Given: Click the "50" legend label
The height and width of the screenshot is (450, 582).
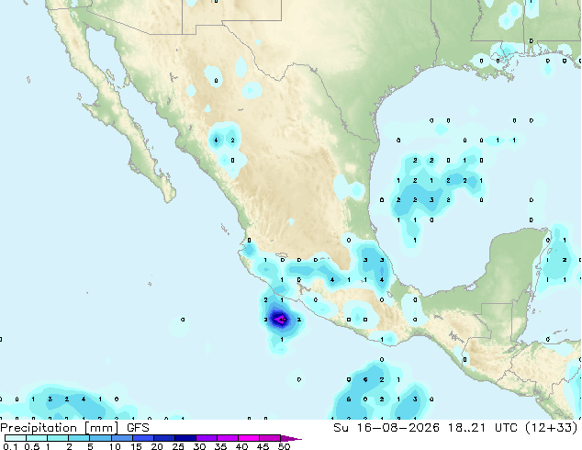Looking at the screenshot, I should pyautogui.click(x=284, y=446).
